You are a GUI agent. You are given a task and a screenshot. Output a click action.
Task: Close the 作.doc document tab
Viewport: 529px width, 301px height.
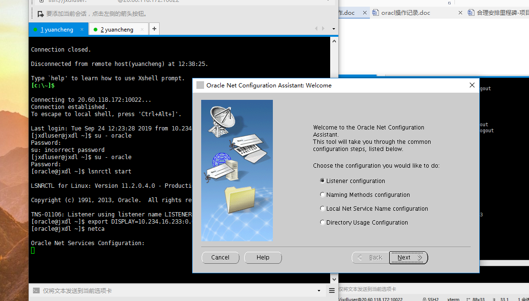[x=365, y=13]
